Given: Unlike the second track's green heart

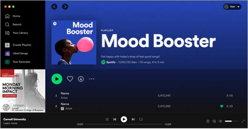Looking at the screenshot, I should point(222,106).
